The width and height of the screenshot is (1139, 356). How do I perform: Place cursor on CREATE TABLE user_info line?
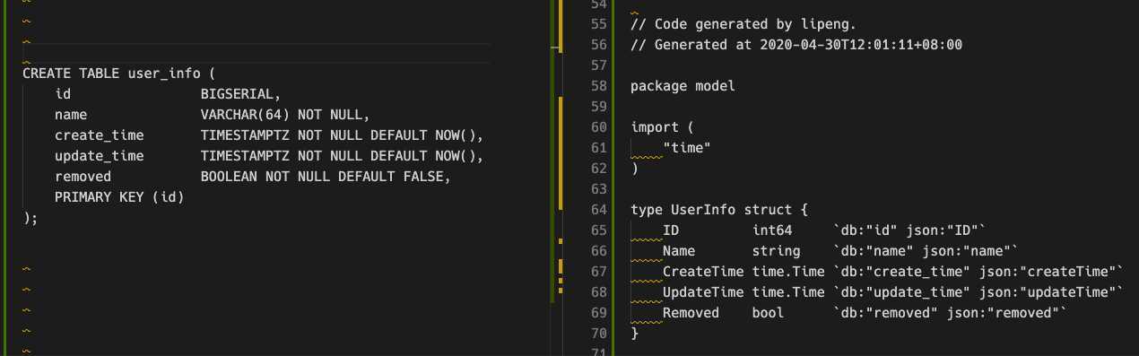click(x=118, y=74)
